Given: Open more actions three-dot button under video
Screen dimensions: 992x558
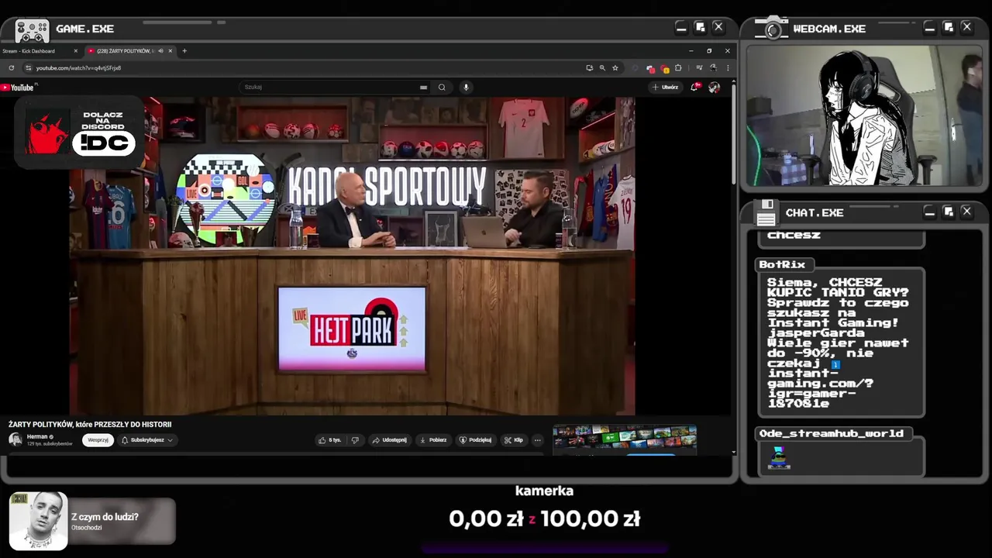Looking at the screenshot, I should 537,440.
